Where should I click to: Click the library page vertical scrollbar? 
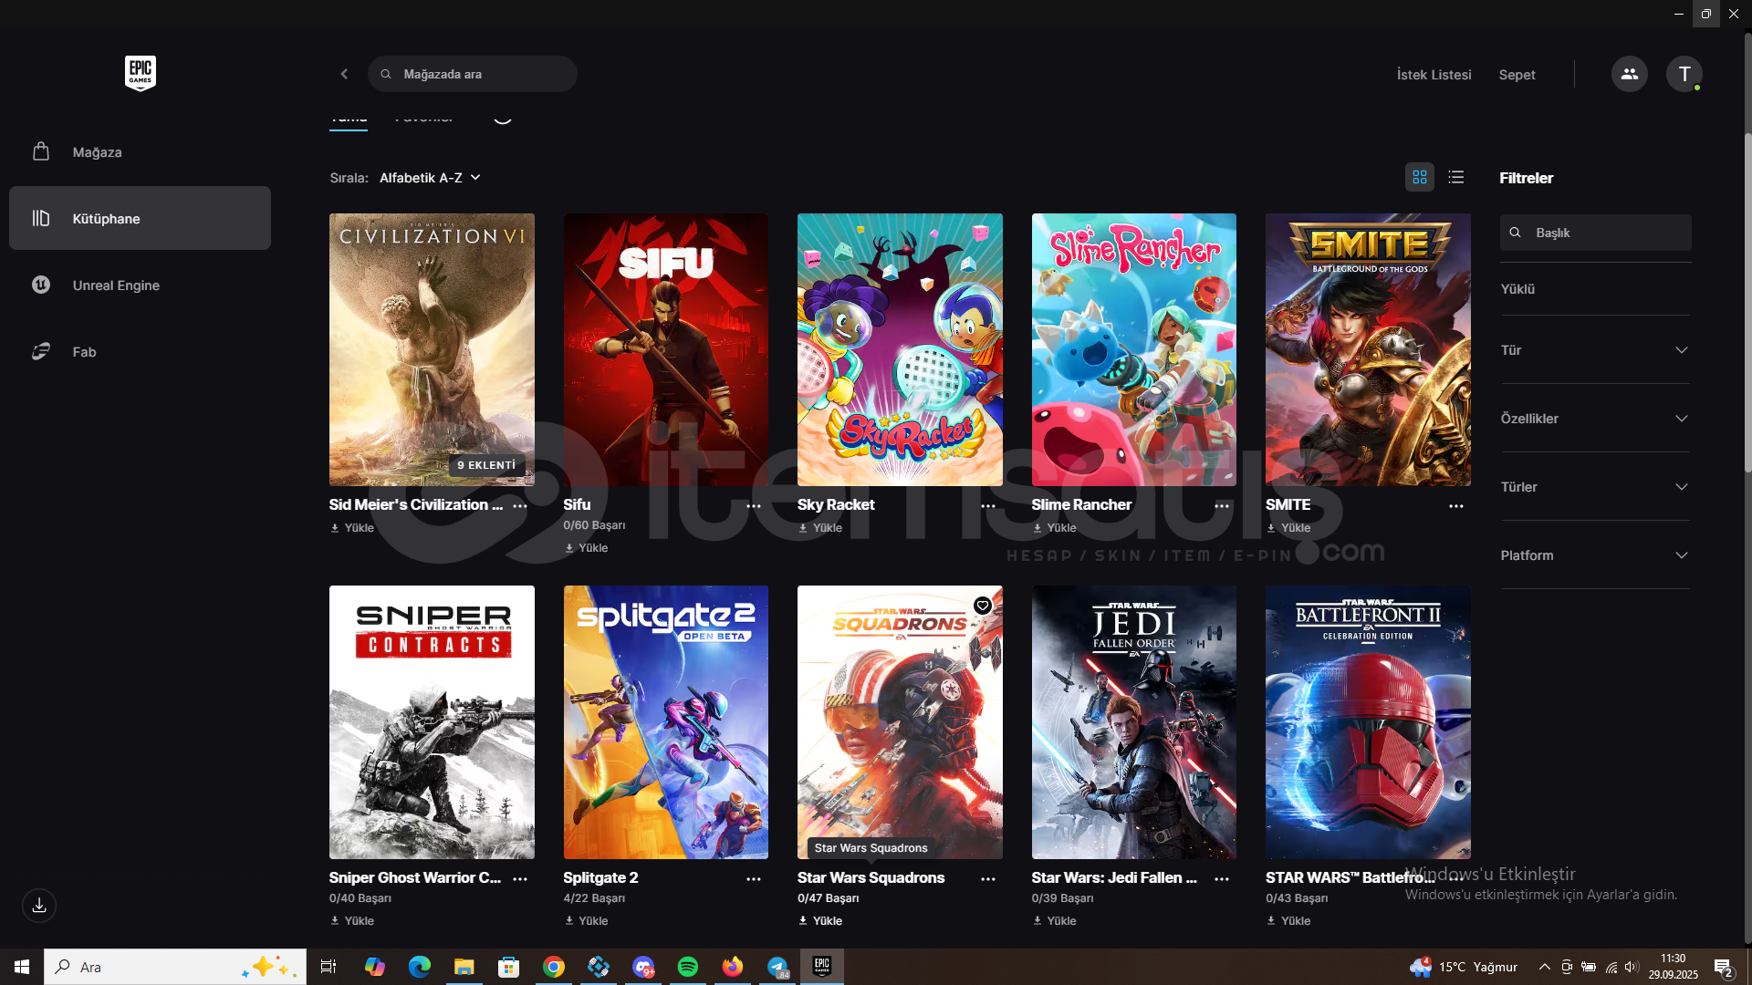tap(1747, 301)
